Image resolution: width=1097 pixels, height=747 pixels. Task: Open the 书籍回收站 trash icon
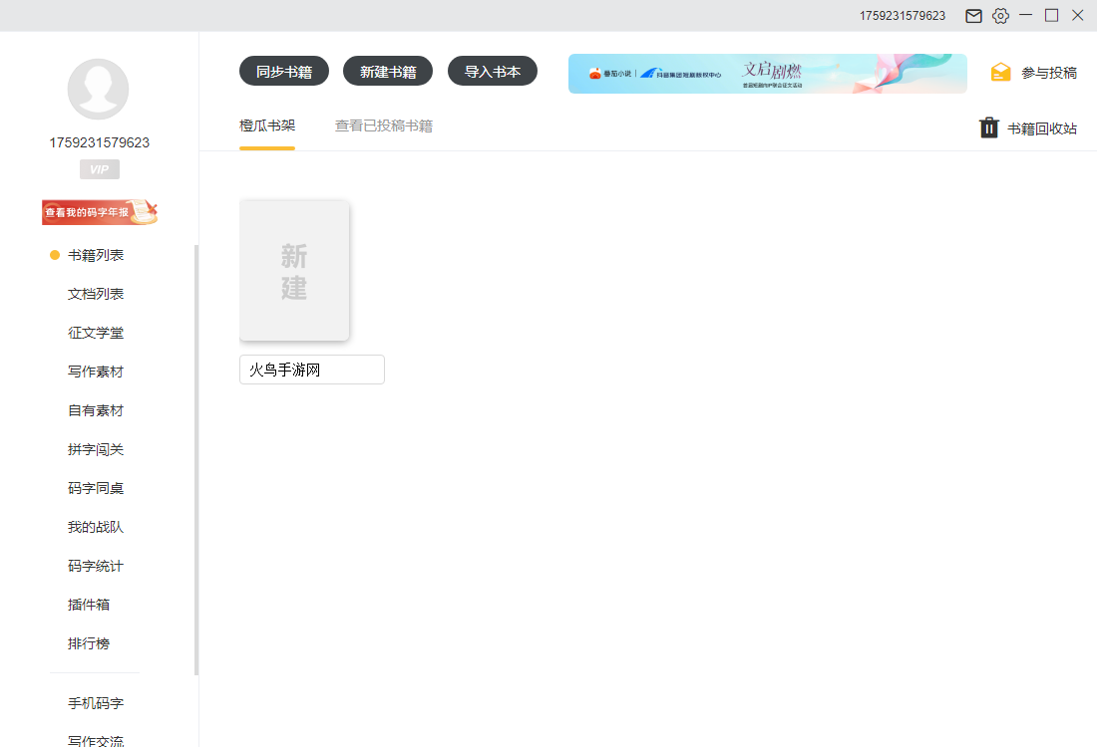pos(988,127)
